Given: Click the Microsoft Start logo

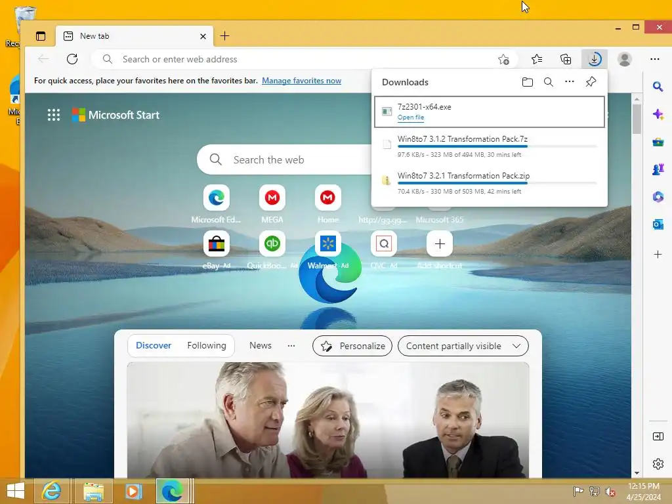Looking at the screenshot, I should pyautogui.click(x=115, y=115).
